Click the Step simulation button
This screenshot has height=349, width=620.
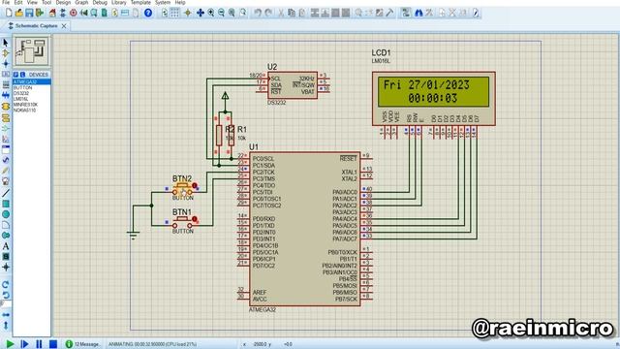click(x=24, y=344)
